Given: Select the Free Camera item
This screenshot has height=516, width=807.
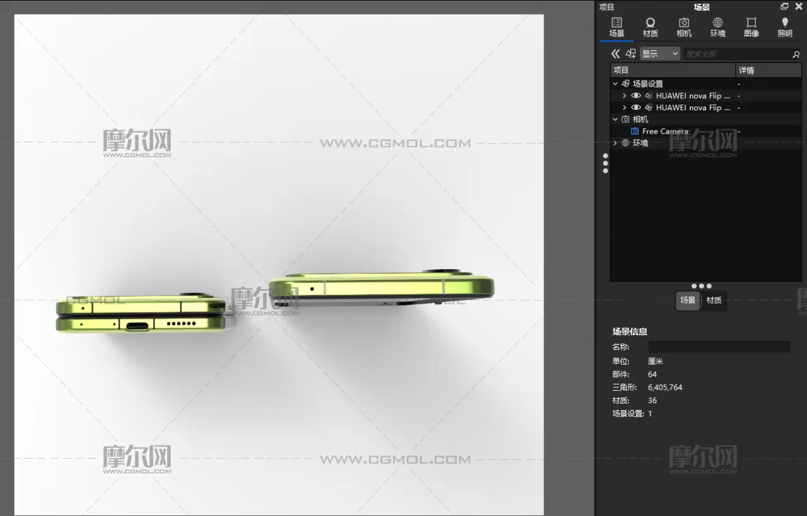Looking at the screenshot, I should 665,131.
